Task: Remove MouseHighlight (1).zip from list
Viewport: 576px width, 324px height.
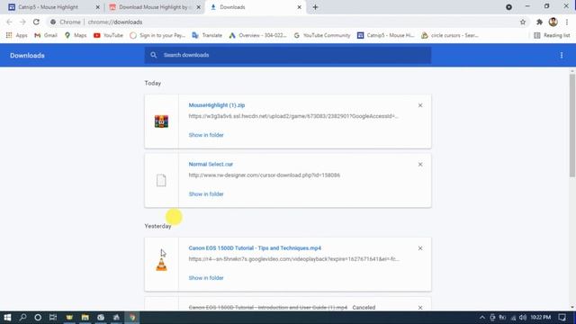Action: 420,105
